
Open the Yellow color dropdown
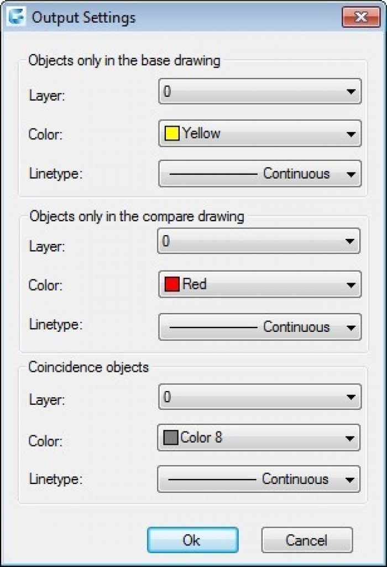coord(260,133)
